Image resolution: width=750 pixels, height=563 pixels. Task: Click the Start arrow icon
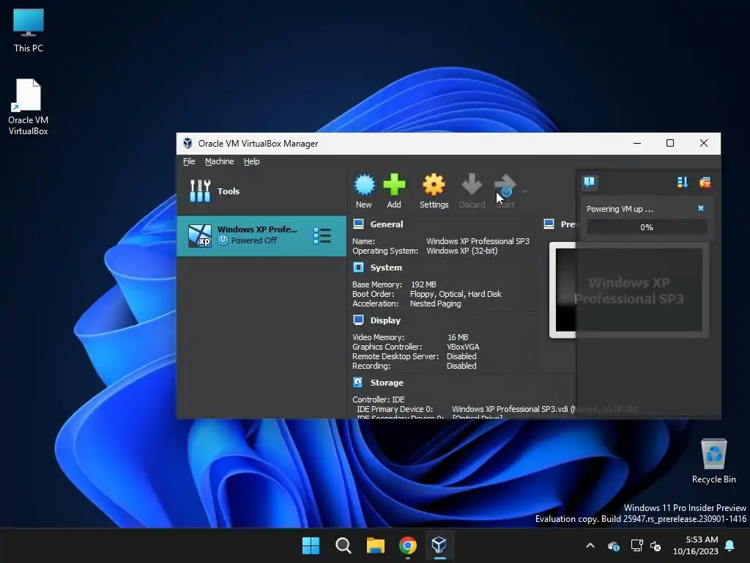point(505,185)
